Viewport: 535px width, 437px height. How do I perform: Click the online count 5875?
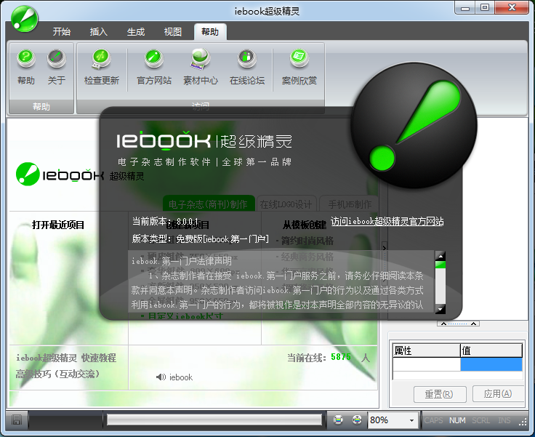[341, 357]
